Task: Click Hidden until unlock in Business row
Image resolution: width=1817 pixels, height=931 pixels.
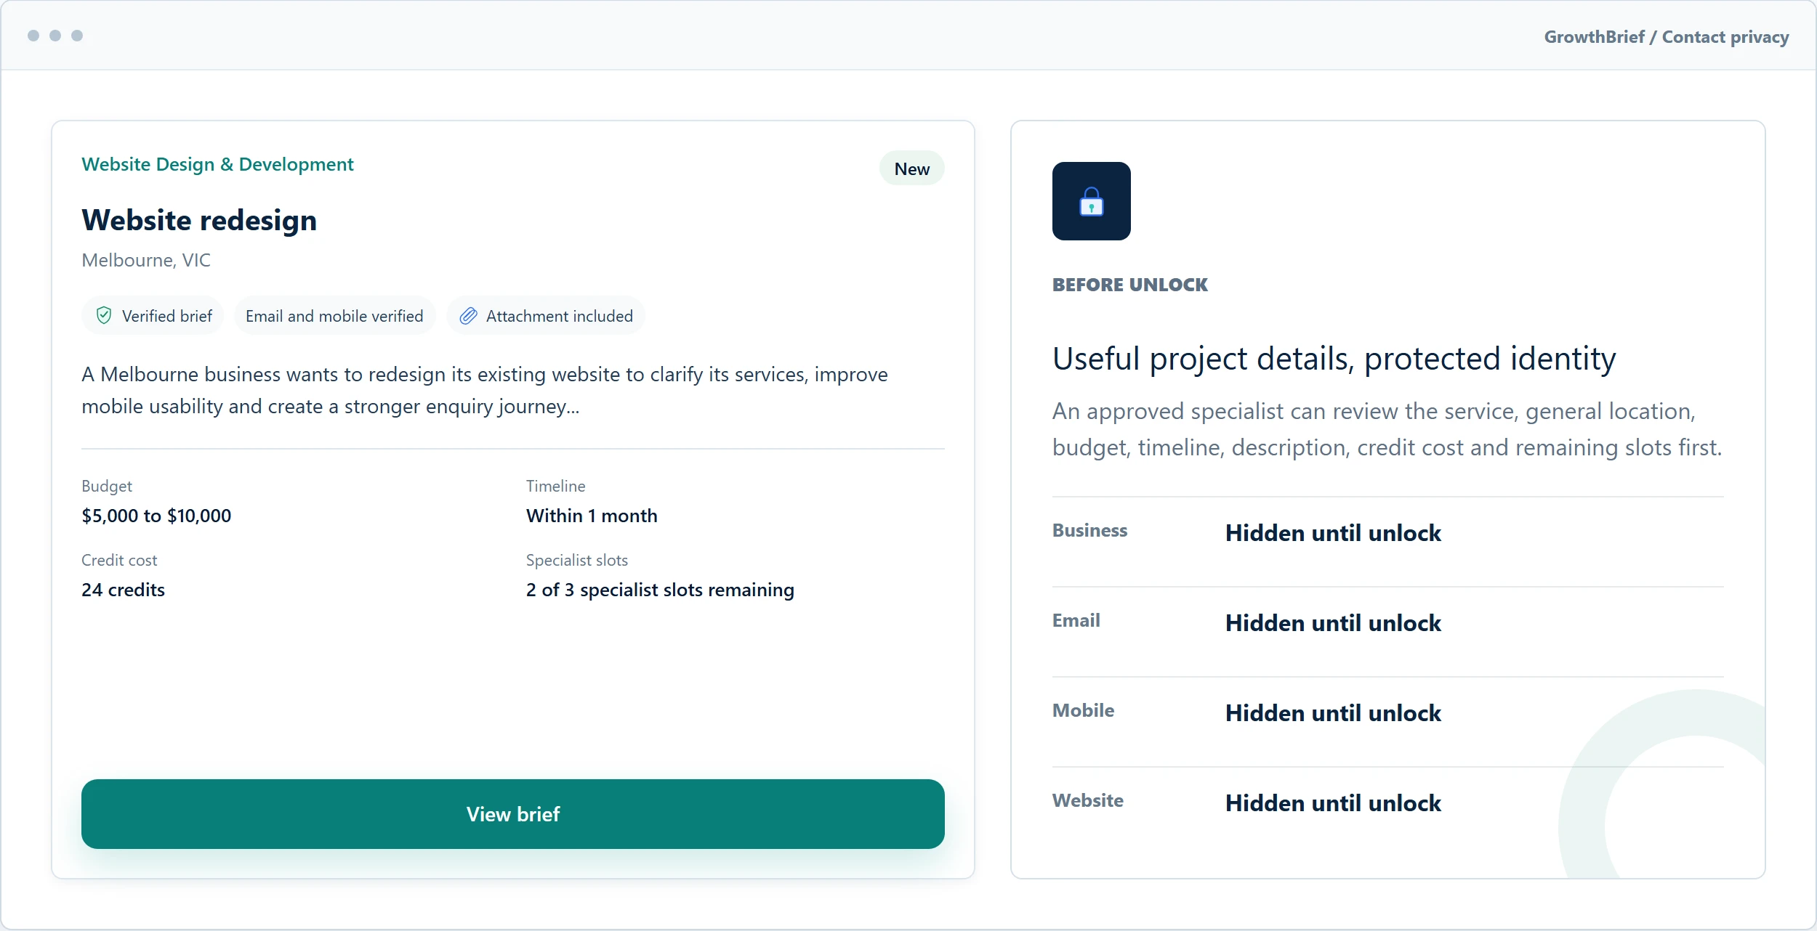Action: (x=1333, y=533)
